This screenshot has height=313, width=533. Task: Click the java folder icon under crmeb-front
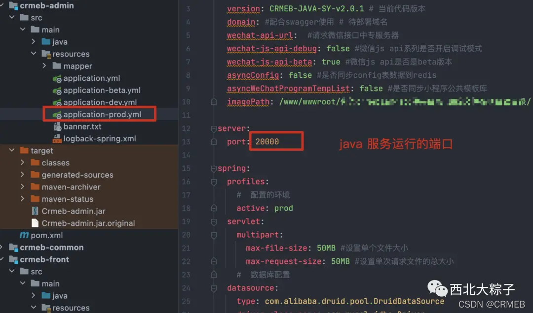[46, 295]
